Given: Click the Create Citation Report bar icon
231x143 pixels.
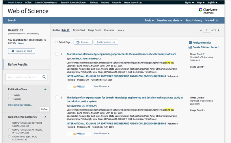Looking at the screenshot, I should (x=190, y=47).
